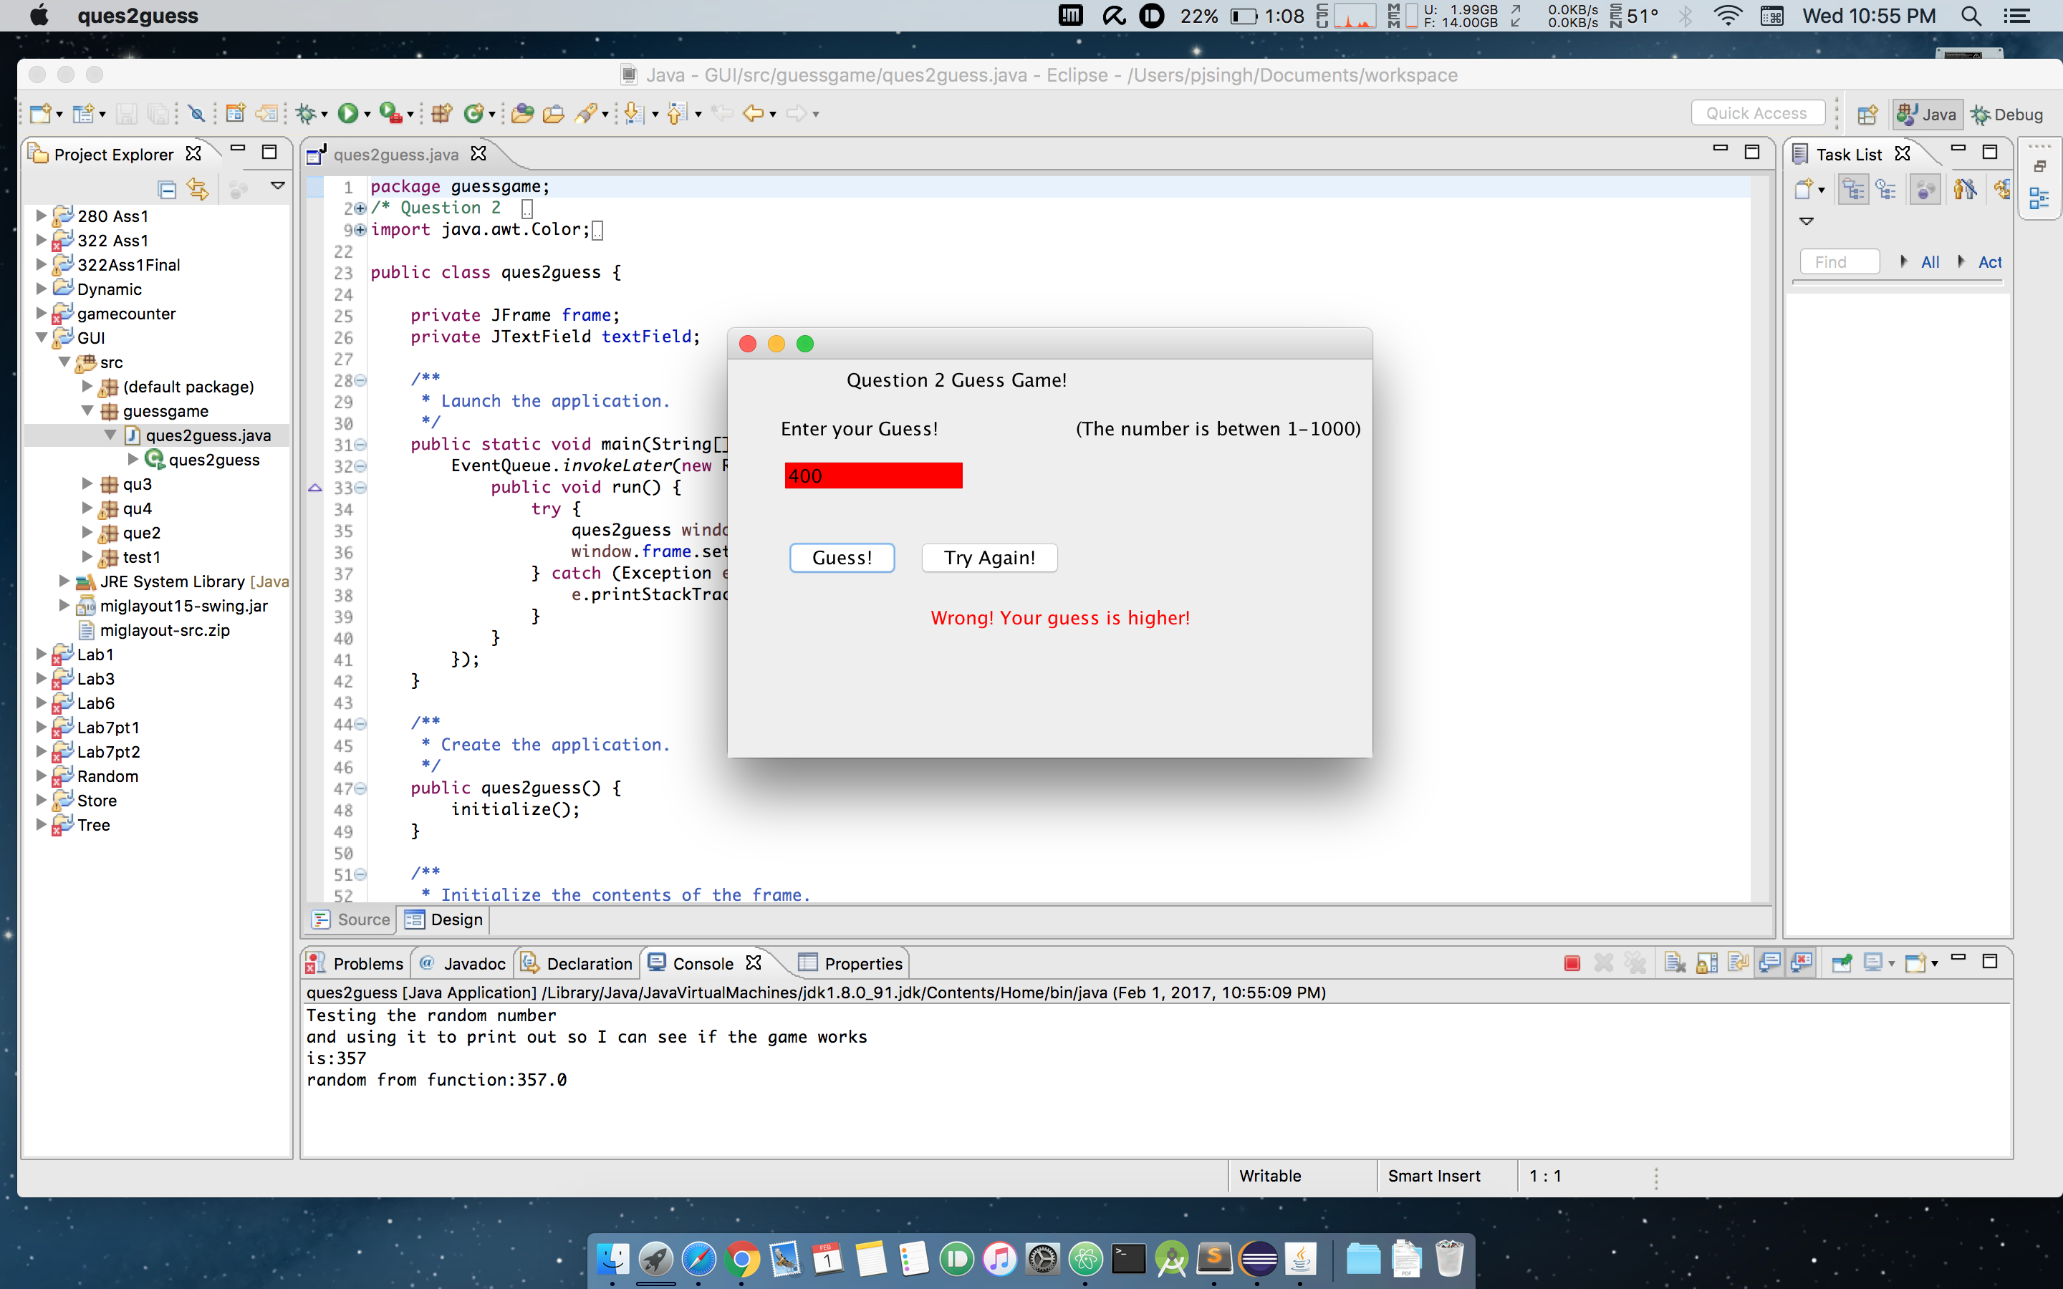Open the Run button dropdown arrow
The width and height of the screenshot is (2063, 1289).
(367, 115)
